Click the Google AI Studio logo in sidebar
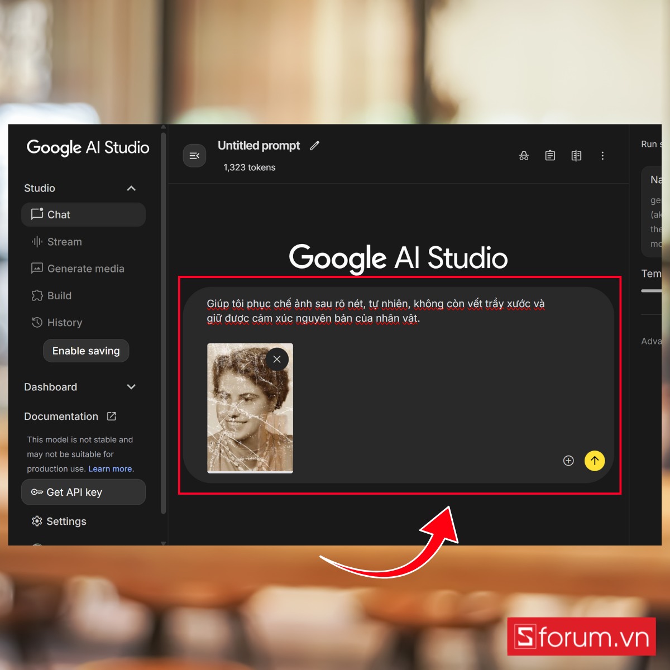The image size is (670, 670). tap(88, 147)
